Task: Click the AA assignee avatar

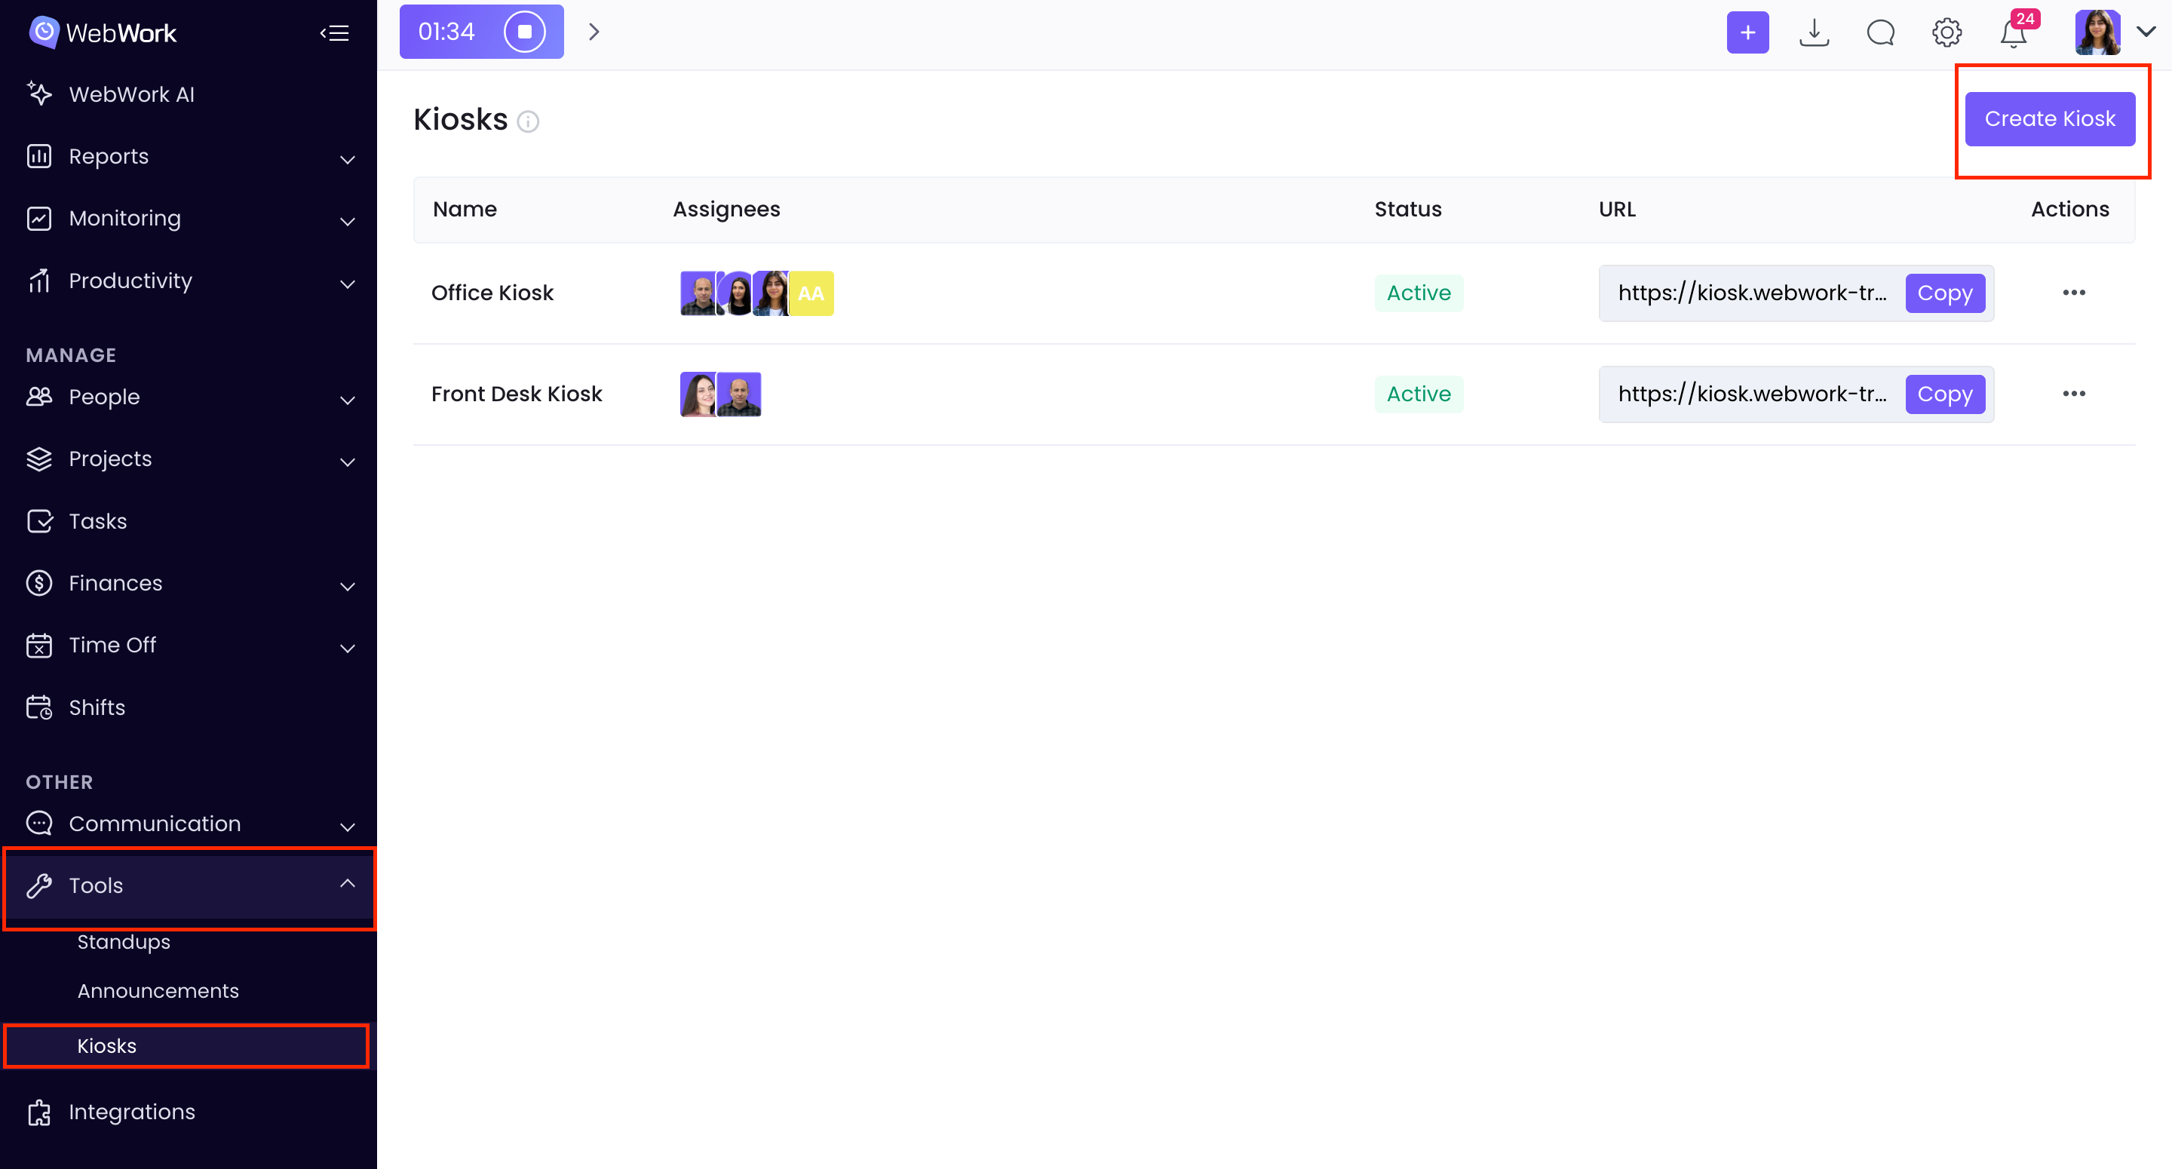Action: pos(811,293)
